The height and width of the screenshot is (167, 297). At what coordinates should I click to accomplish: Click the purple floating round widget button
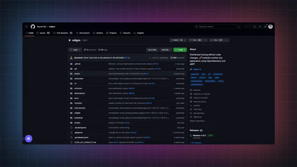[28, 139]
